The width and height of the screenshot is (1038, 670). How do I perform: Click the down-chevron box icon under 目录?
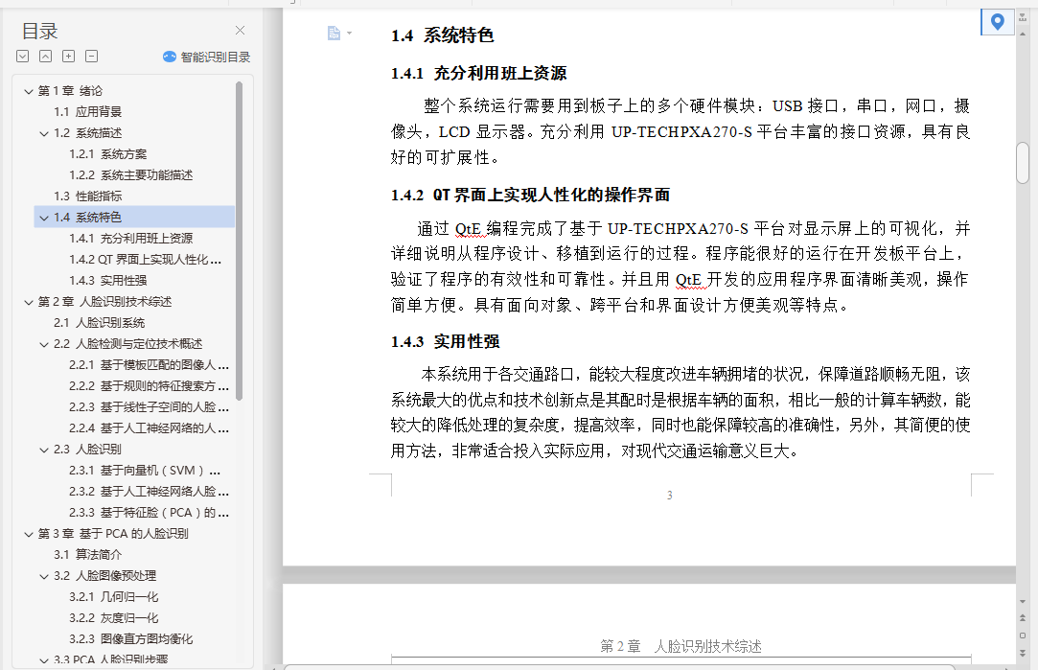pos(22,57)
